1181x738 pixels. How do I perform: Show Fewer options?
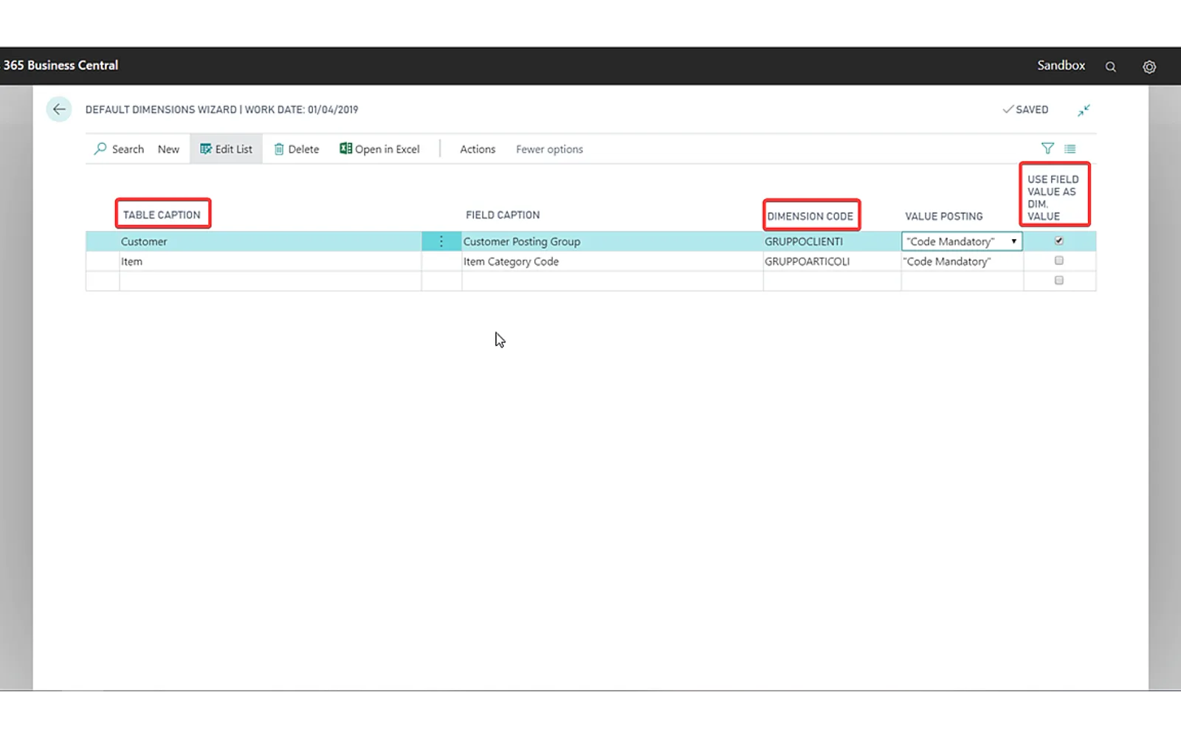[x=549, y=149]
